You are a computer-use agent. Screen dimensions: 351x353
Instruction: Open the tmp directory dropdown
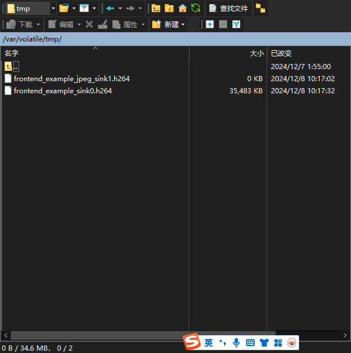click(53, 9)
